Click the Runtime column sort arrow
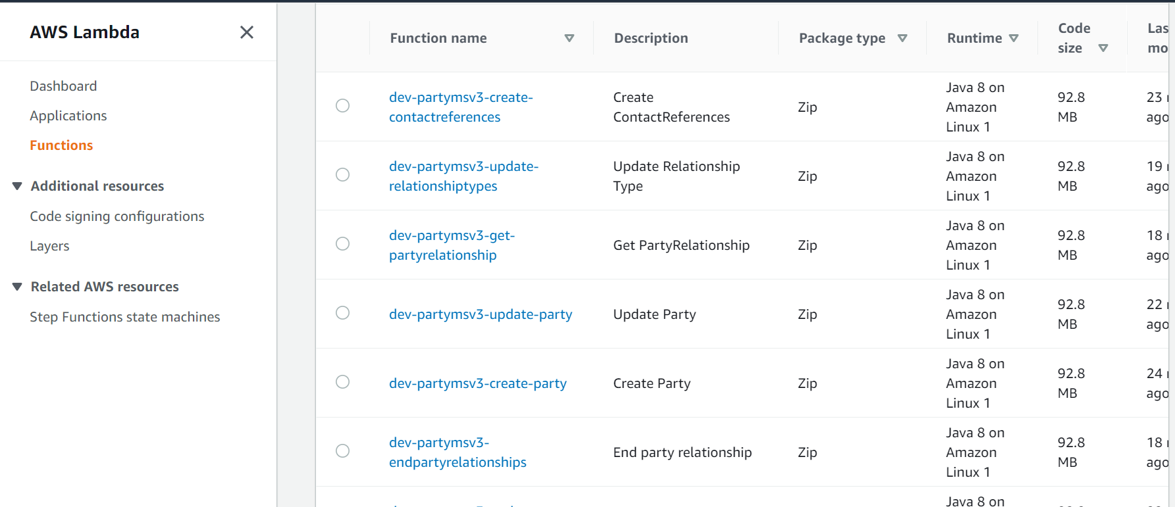The image size is (1175, 507). 1014,38
